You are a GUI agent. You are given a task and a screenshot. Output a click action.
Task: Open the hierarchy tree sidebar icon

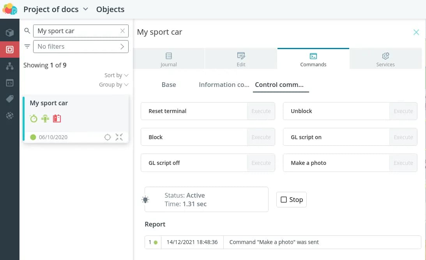(10, 66)
